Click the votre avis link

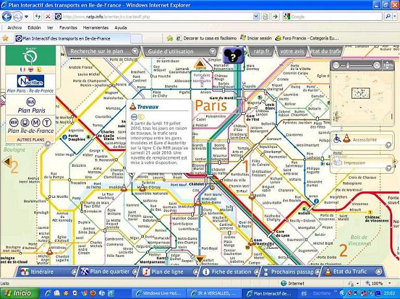click(x=292, y=51)
